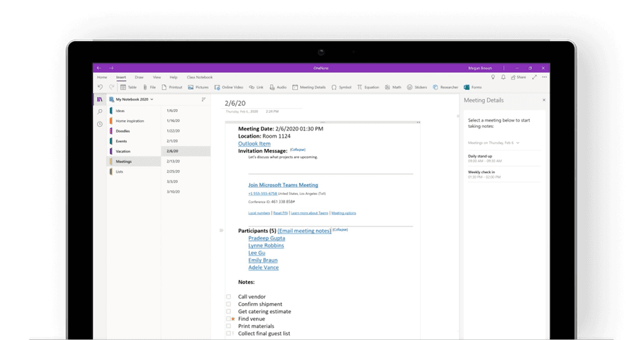The height and width of the screenshot is (340, 643).
Task: Click the back arrow in the title bar
Action: [99, 68]
